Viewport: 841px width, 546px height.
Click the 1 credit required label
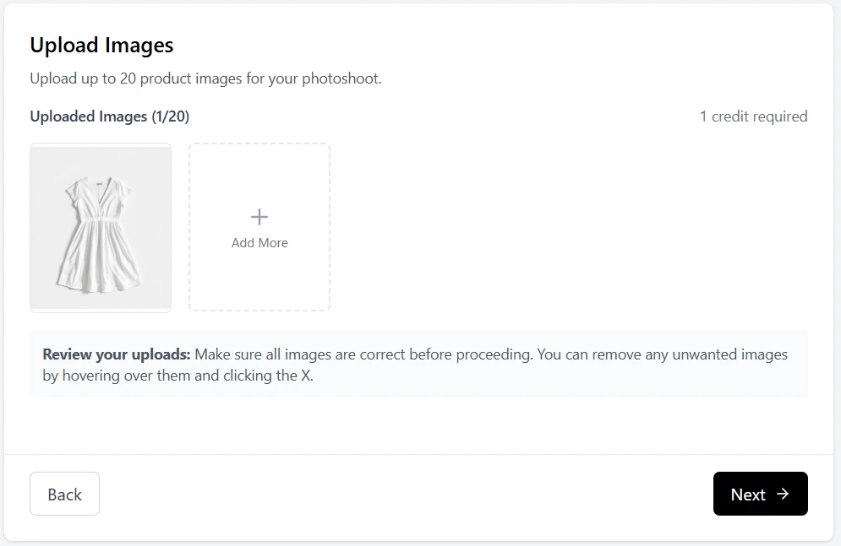click(x=752, y=116)
